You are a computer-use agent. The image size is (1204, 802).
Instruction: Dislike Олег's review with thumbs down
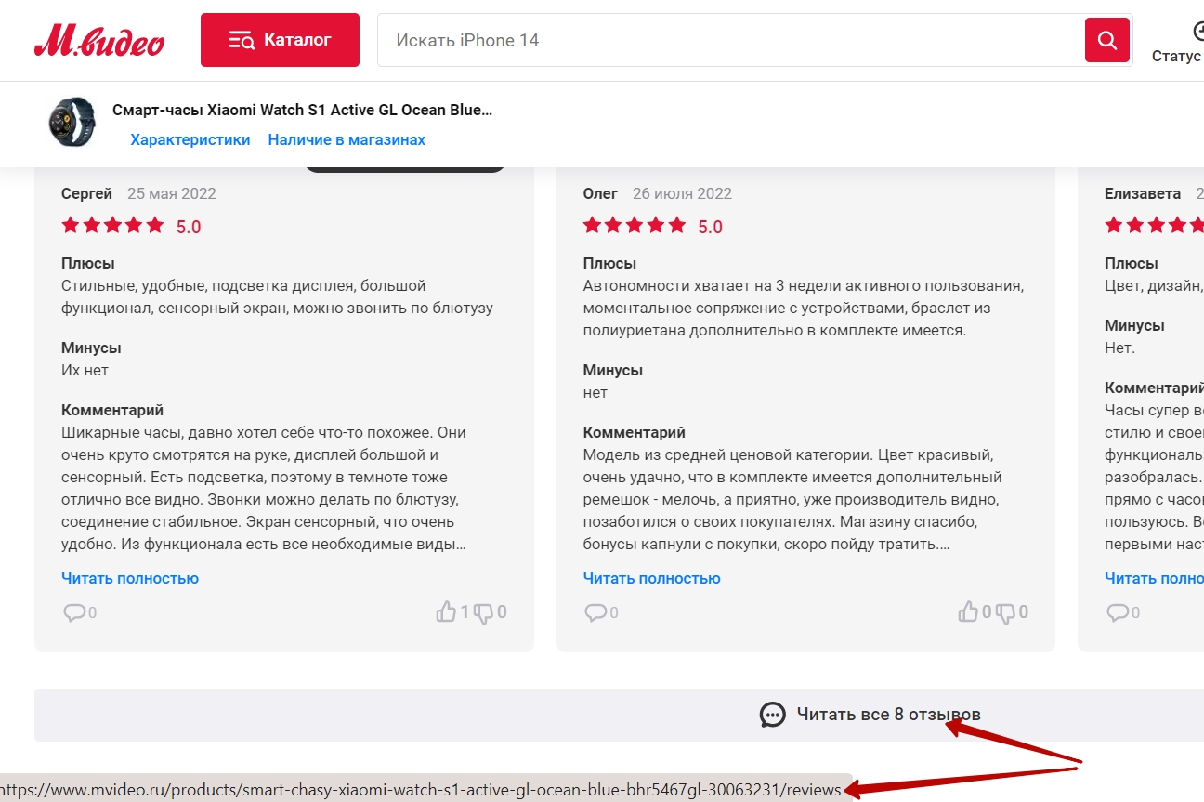(1005, 612)
